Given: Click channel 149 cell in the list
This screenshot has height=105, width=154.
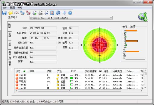Looking at the screenshot, I should pyautogui.click(x=49, y=82).
